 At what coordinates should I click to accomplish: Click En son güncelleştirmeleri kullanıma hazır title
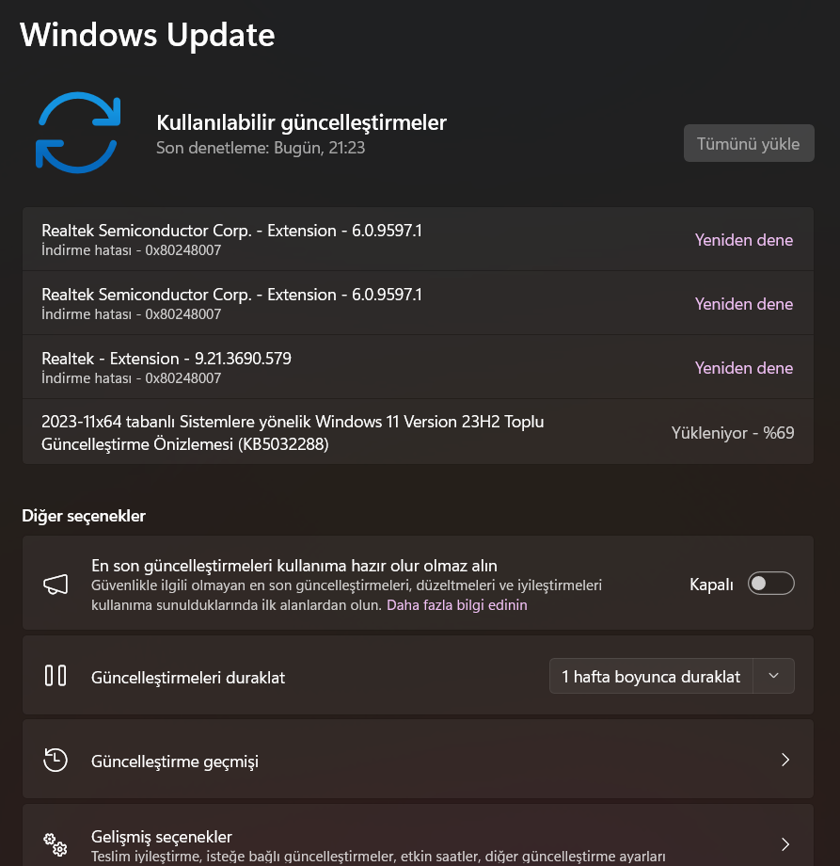tap(294, 566)
